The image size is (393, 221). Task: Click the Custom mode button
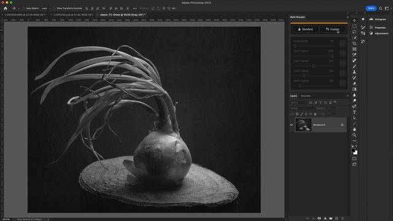(332, 29)
